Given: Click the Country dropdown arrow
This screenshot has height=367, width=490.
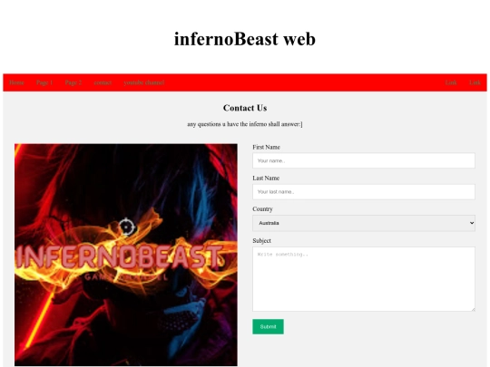Looking at the screenshot, I should coord(472,223).
